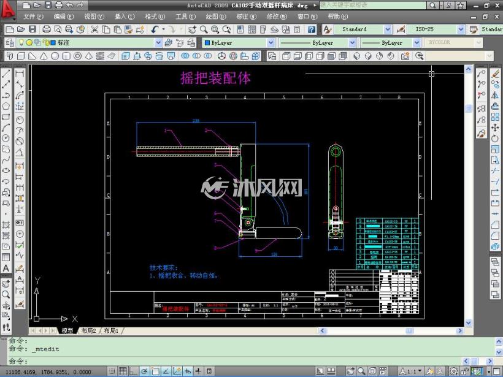Open the annotation scale 1:1 dropdown

point(410,371)
